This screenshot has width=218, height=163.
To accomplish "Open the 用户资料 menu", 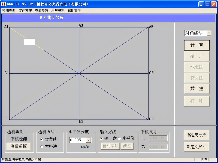I will 58,11.
